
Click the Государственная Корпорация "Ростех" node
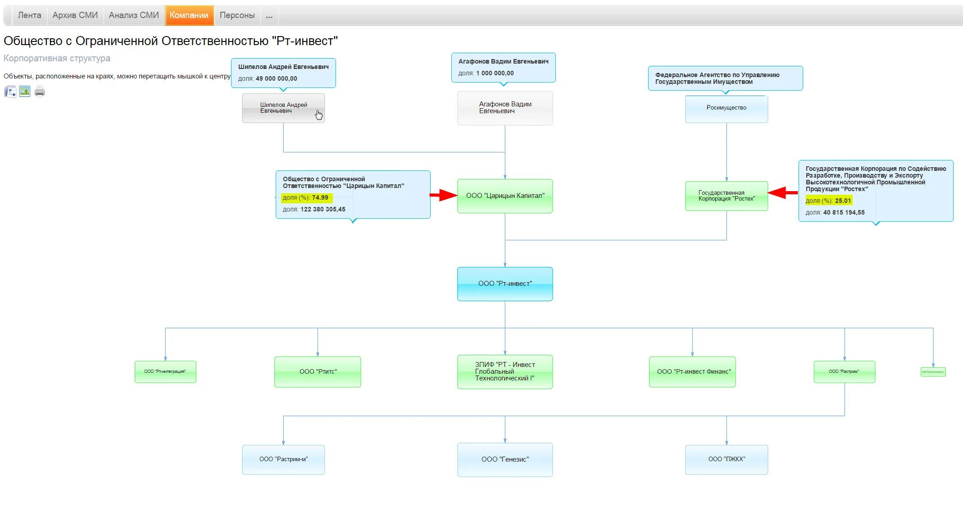726,196
